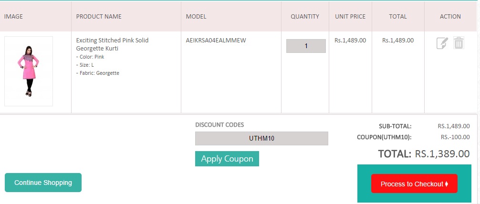Click the IMAGE column header

tap(14, 17)
